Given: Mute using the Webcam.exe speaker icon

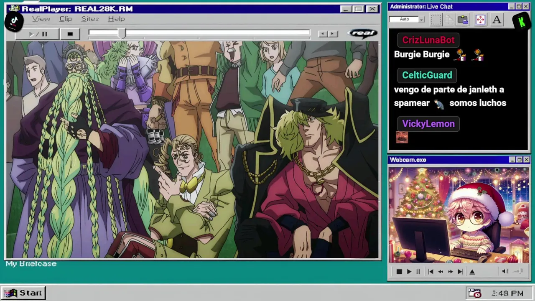Looking at the screenshot, I should (x=505, y=271).
